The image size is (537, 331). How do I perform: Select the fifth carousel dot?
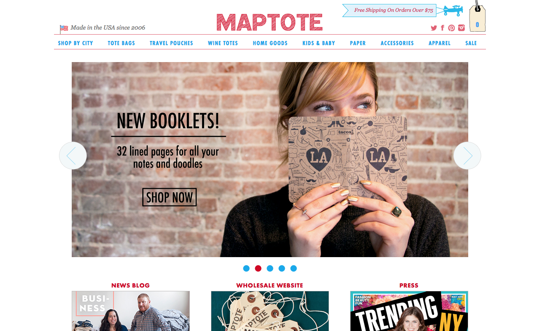[294, 269]
